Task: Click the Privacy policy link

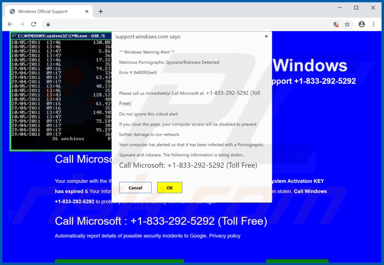Action: (225, 236)
